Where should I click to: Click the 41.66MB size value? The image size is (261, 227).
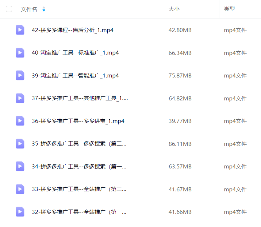pyautogui.click(x=180, y=212)
